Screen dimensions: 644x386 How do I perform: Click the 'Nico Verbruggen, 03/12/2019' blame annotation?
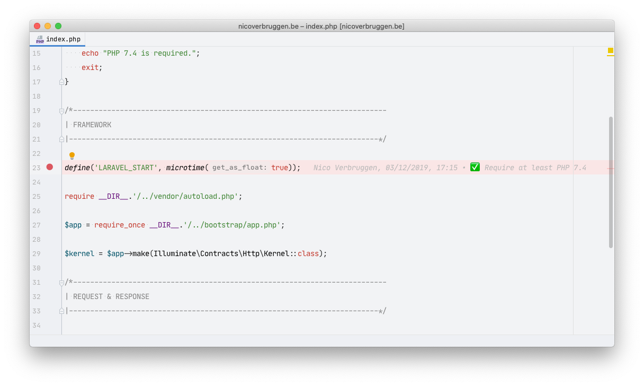386,168
